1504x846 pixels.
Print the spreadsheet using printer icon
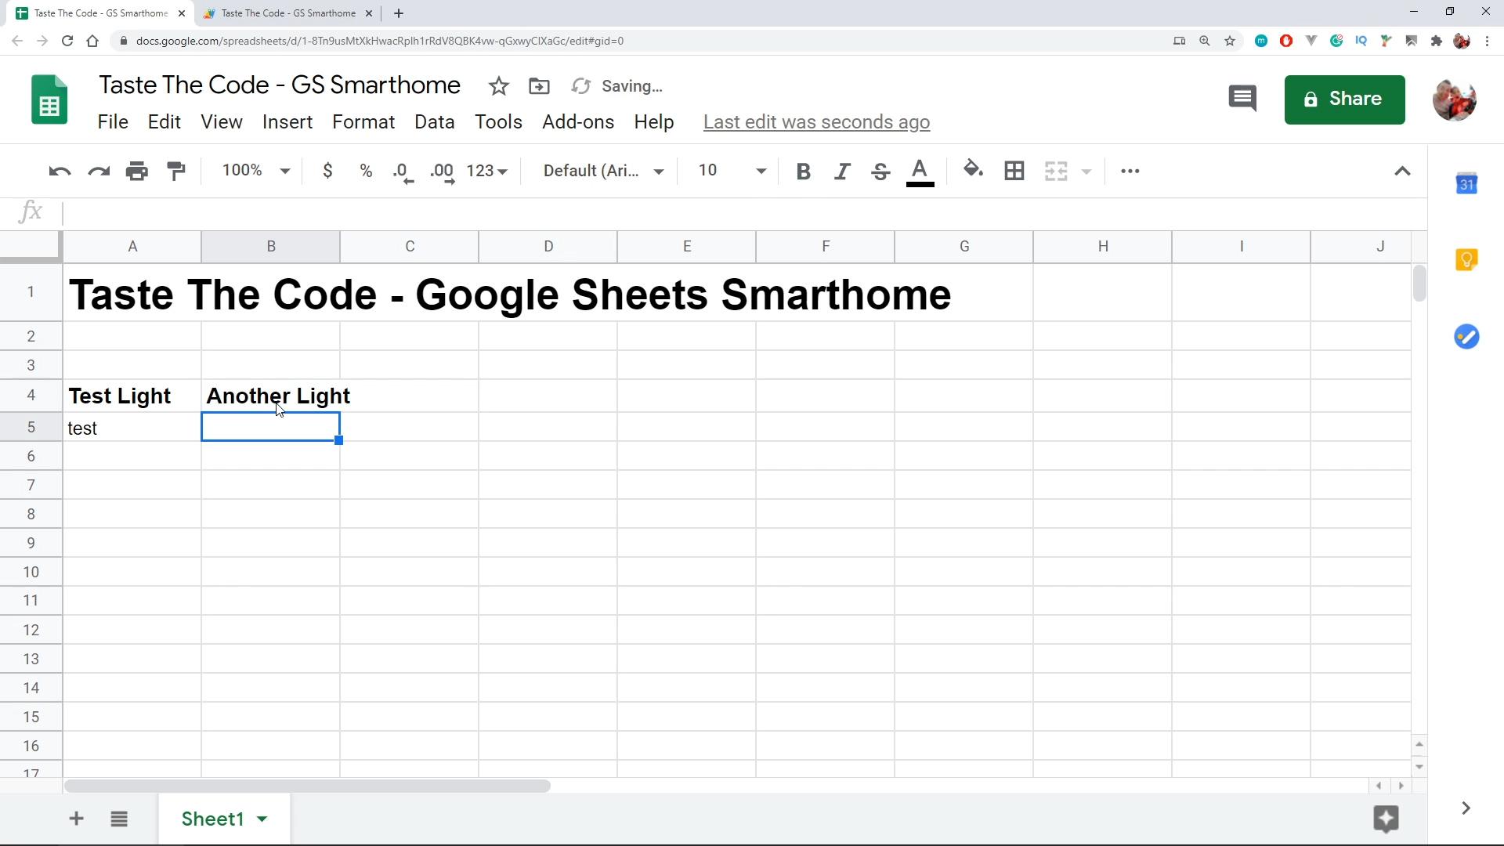tap(137, 171)
